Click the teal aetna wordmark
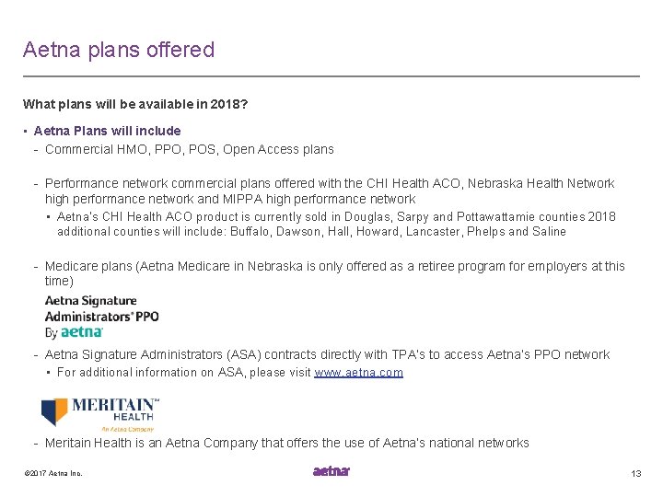This screenshot has width=663, height=497. (82, 332)
